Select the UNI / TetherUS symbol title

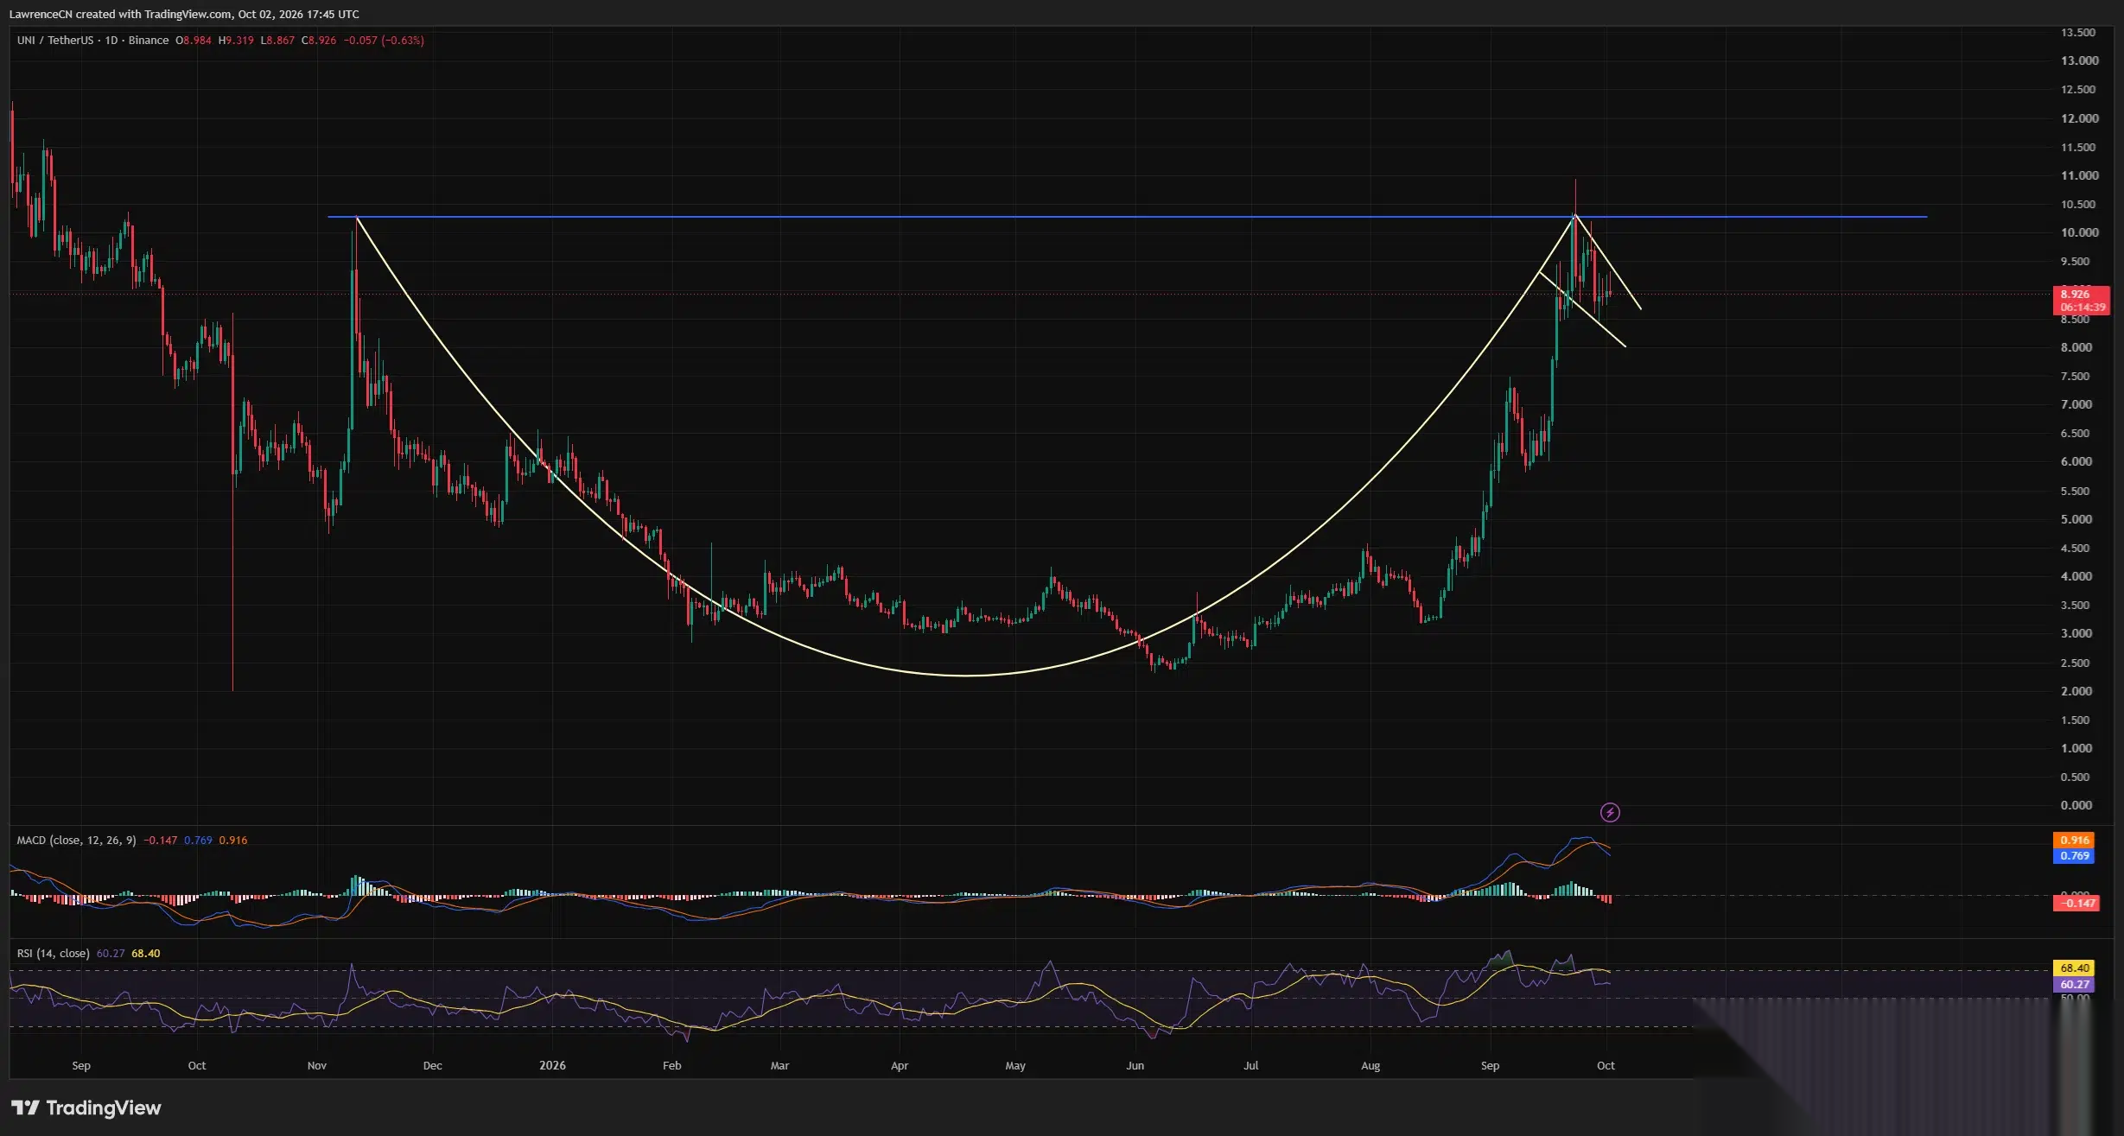pos(55,40)
